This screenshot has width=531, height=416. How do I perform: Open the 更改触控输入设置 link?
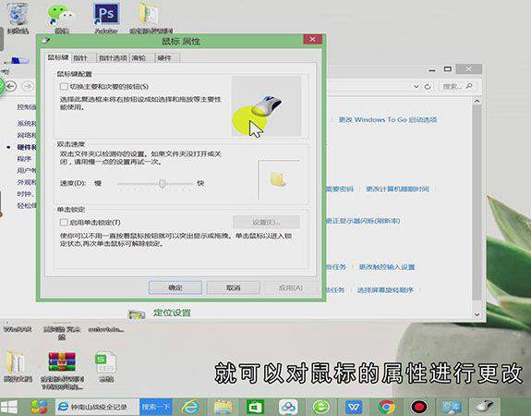point(387,267)
